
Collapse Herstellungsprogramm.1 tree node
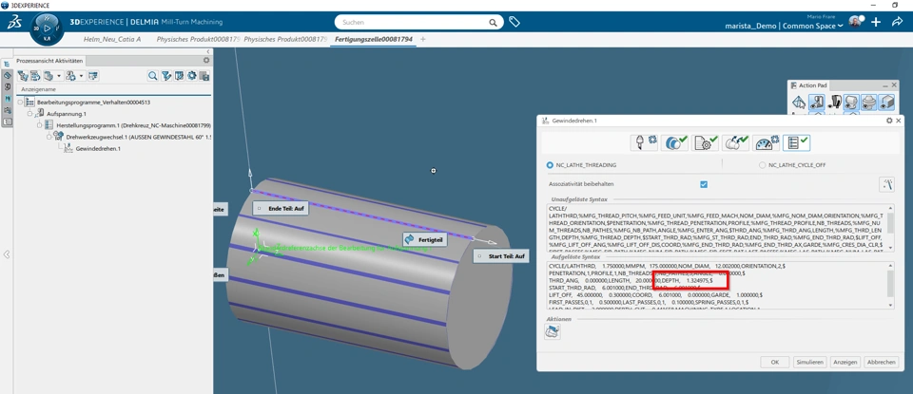(x=40, y=125)
